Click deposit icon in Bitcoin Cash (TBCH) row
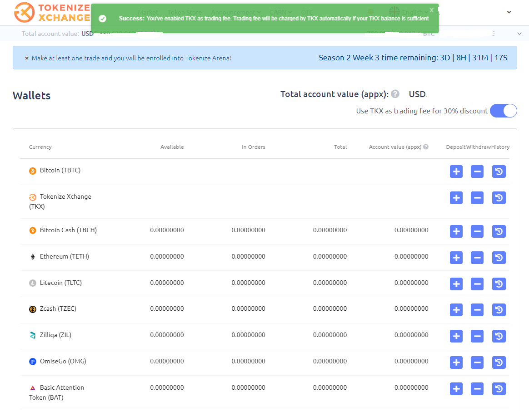Viewport: 529px width, 411px height. (x=456, y=231)
